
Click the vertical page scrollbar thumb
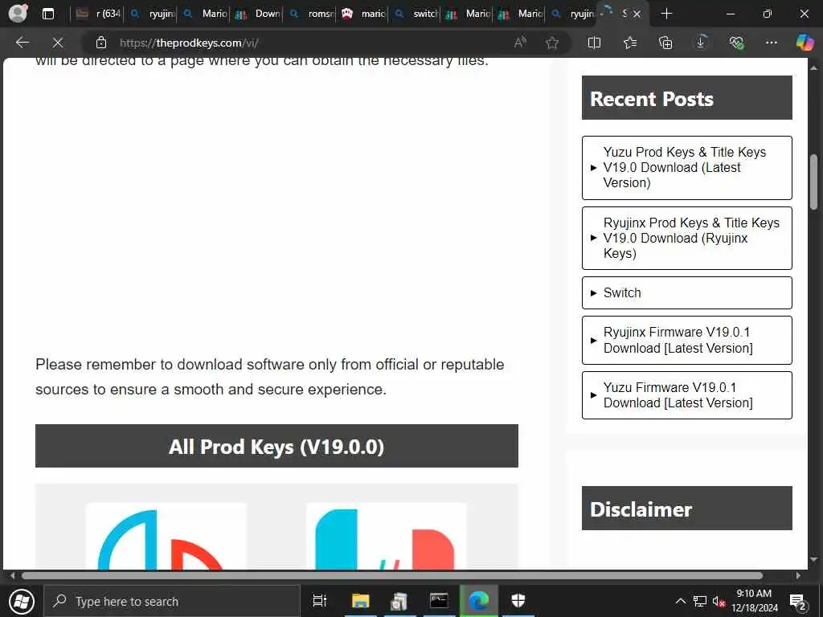814,182
